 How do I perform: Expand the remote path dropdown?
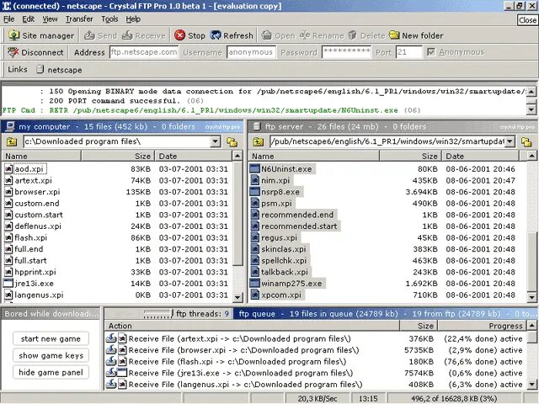pyautogui.click(x=510, y=141)
